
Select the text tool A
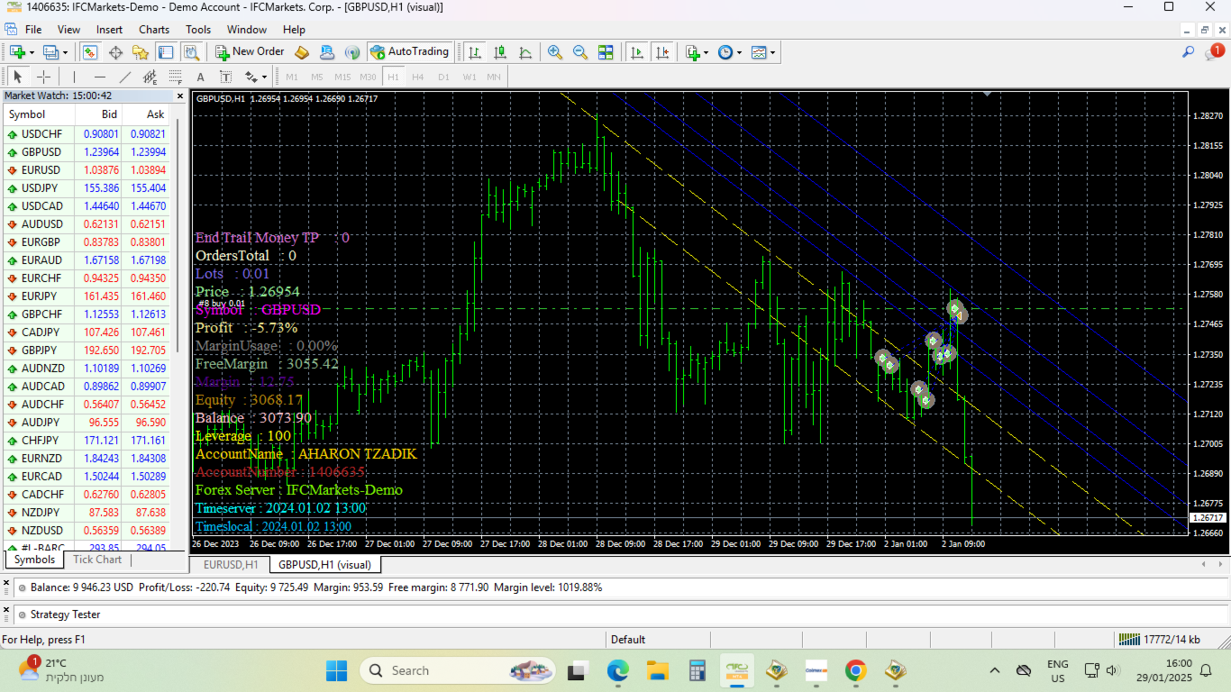(201, 77)
